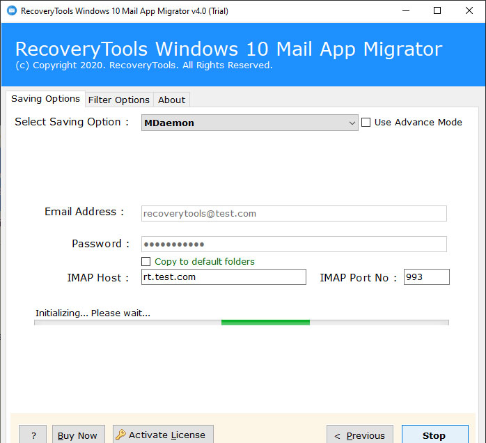Click the Email Address field

pyautogui.click(x=294, y=214)
